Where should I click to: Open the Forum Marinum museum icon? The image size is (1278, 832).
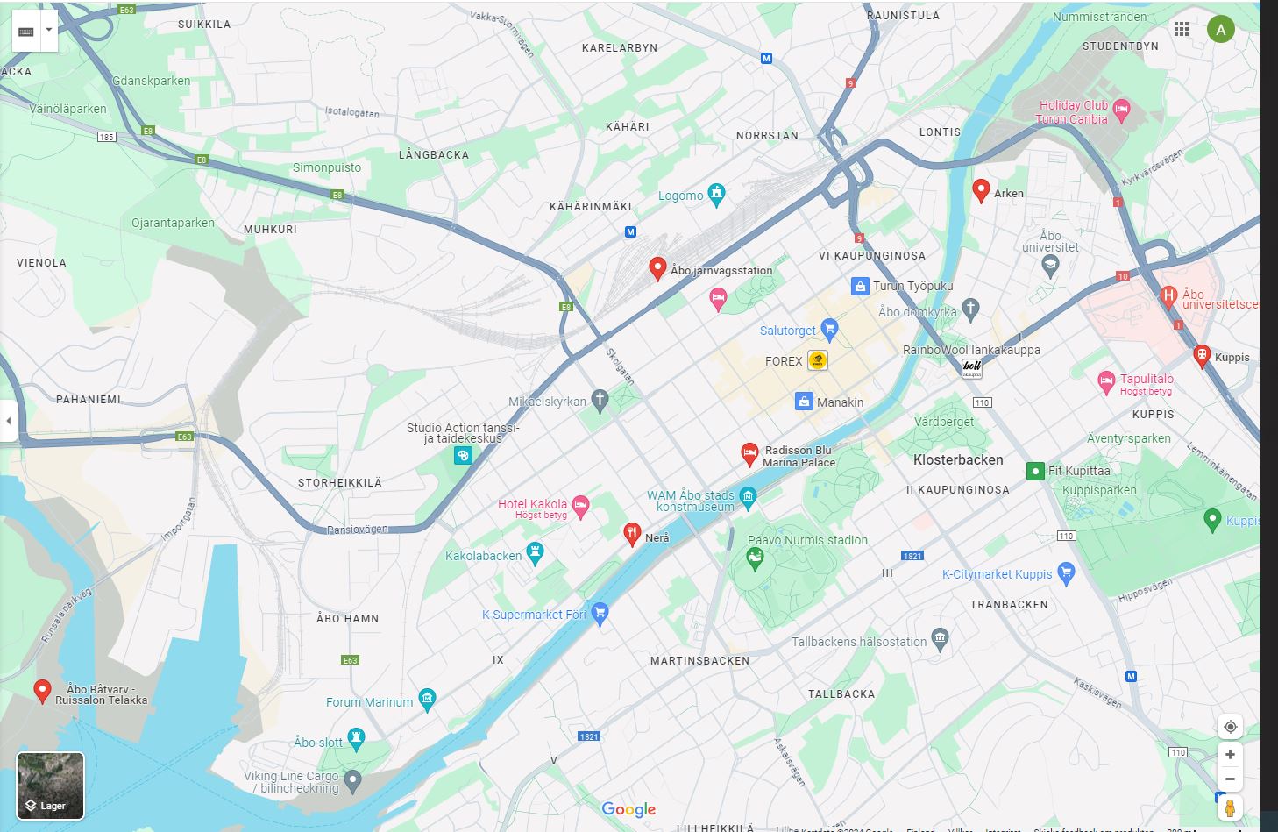tap(427, 699)
